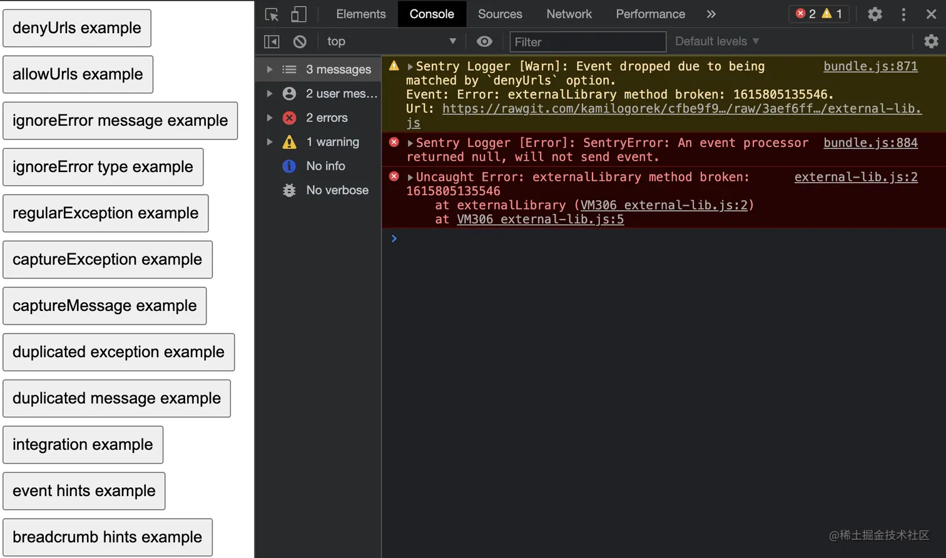Switch to the Console tab
This screenshot has height=558, width=946.
coord(432,14)
